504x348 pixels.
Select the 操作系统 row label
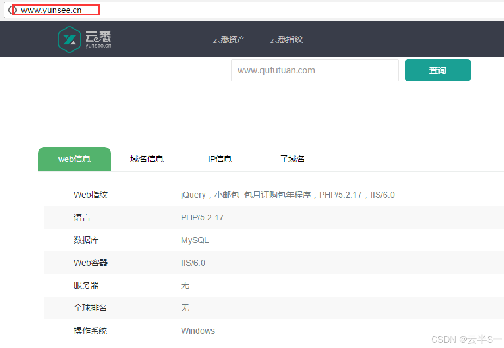[x=90, y=331]
